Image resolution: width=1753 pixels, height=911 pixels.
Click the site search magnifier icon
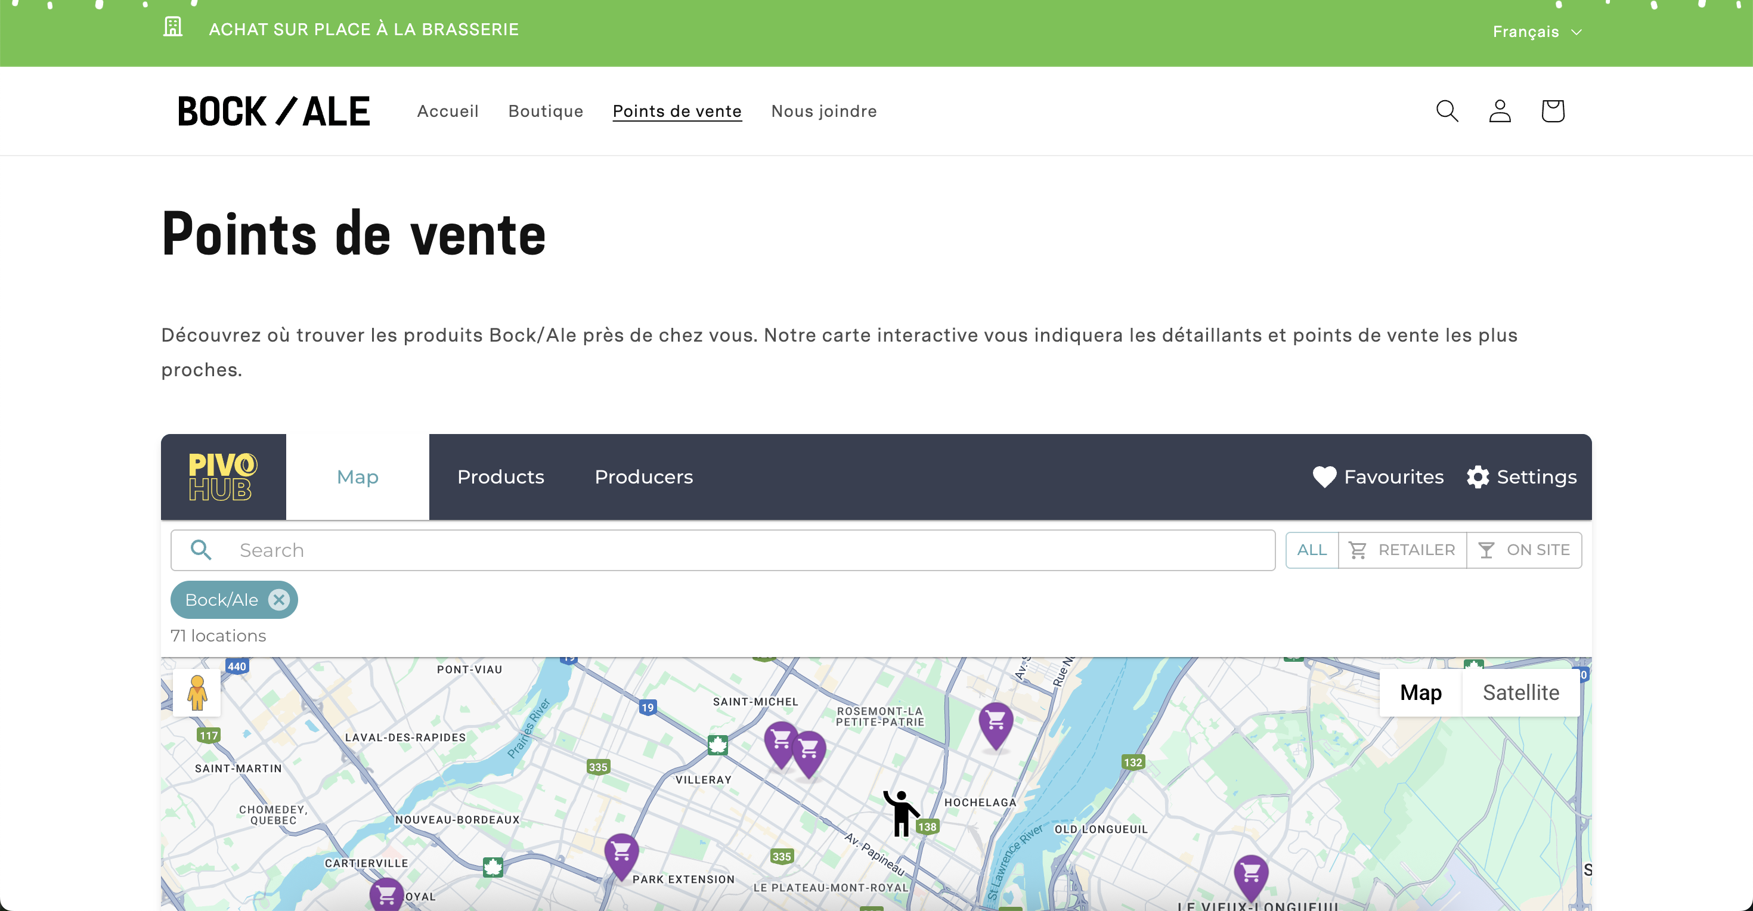1447,111
